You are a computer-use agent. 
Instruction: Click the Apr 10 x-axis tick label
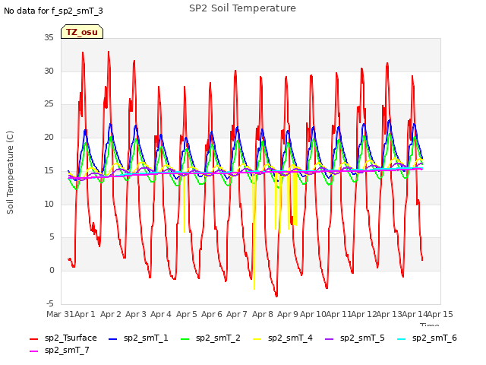pyautogui.click(x=313, y=314)
